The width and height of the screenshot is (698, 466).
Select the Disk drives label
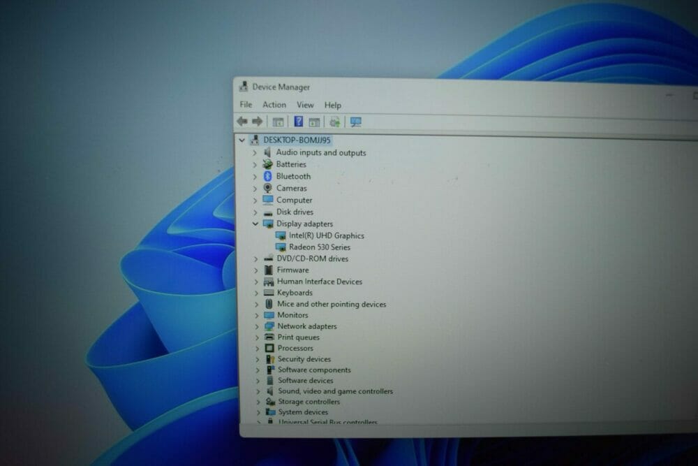(x=295, y=212)
